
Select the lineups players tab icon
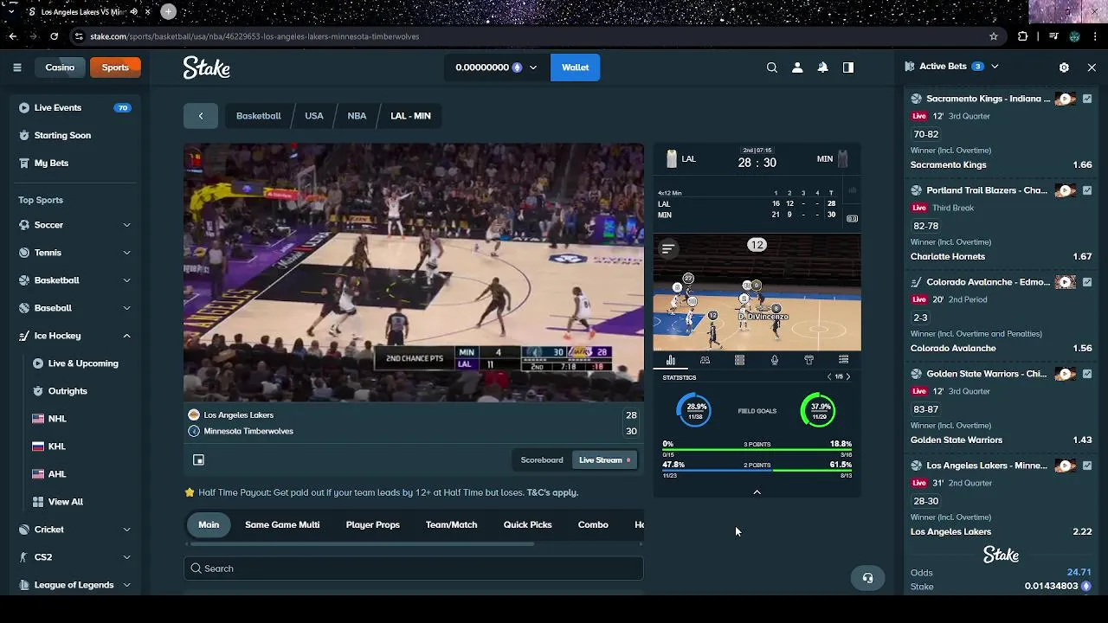(705, 360)
